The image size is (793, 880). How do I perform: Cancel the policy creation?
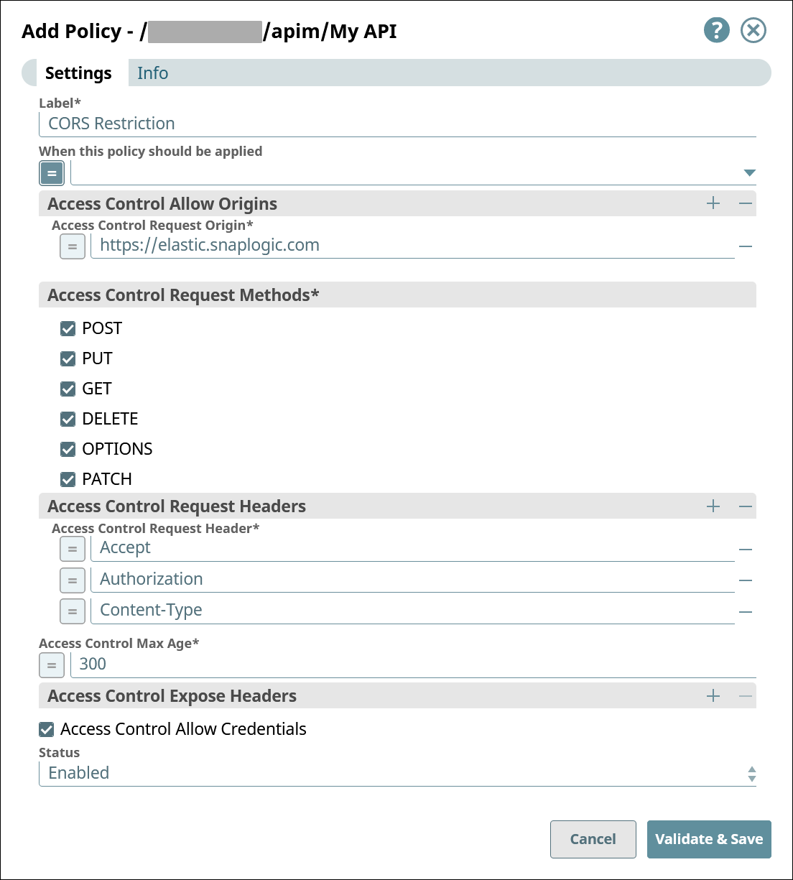[593, 839]
